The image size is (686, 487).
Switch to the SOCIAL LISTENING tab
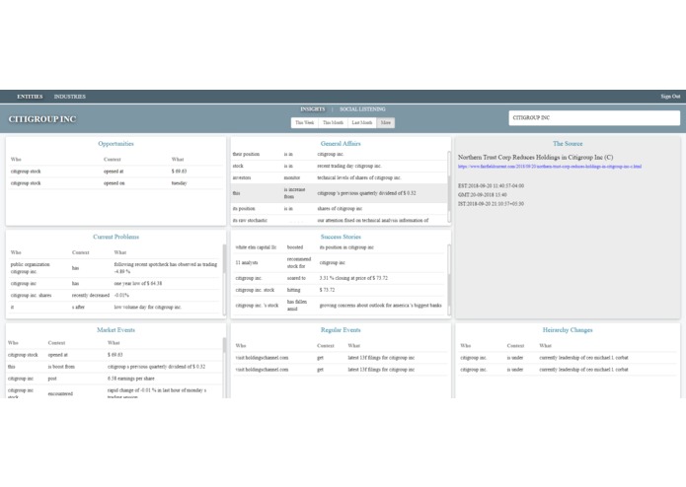point(362,109)
